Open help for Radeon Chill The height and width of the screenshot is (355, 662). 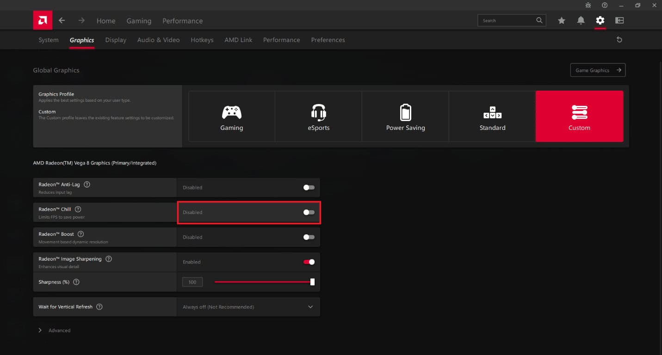click(78, 209)
